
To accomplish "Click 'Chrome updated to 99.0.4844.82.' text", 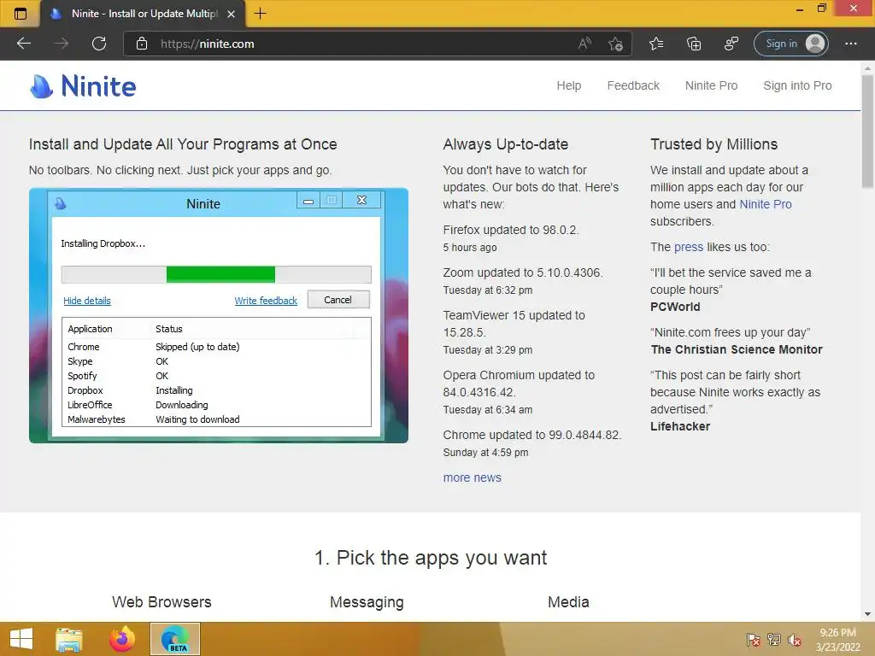I will click(531, 435).
